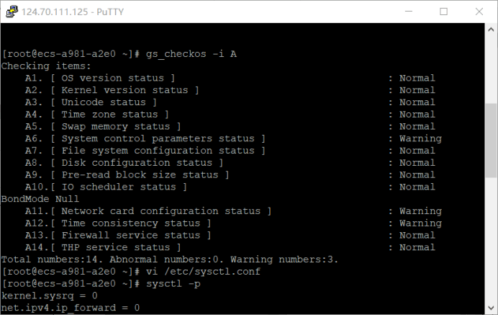498x315 pixels.
Task: Click the Normal value for row A14
Action: 417,247
